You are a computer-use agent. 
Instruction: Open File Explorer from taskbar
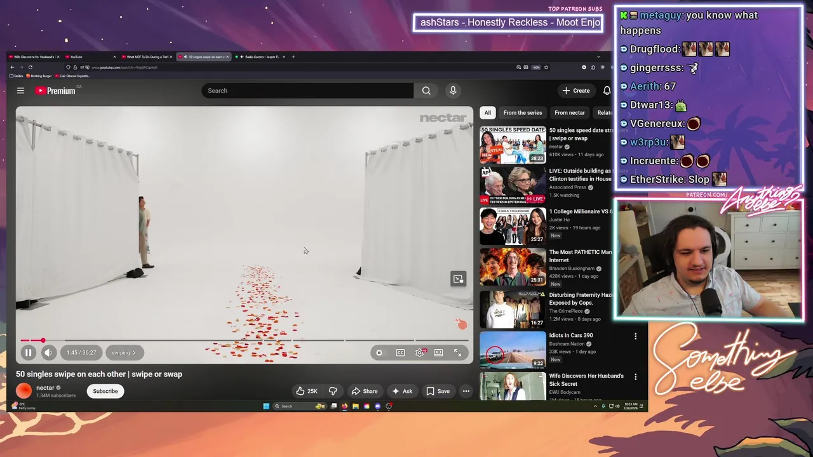(356, 406)
